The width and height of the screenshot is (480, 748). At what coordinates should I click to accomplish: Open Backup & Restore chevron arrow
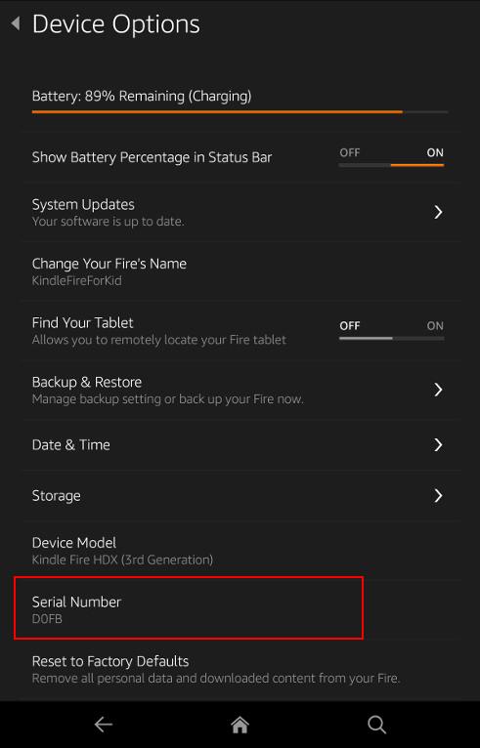(x=438, y=390)
